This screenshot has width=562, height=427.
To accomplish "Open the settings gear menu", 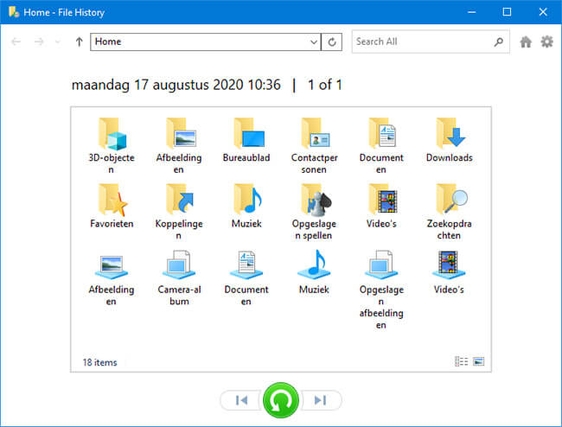I will (x=547, y=41).
